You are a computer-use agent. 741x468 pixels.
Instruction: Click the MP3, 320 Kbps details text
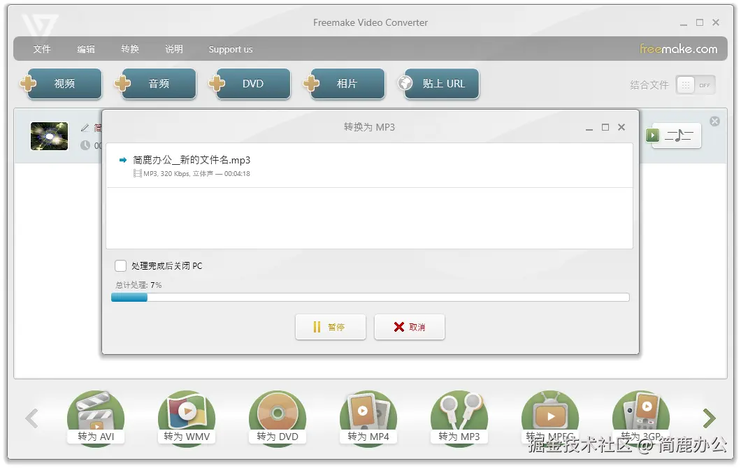pyautogui.click(x=196, y=174)
